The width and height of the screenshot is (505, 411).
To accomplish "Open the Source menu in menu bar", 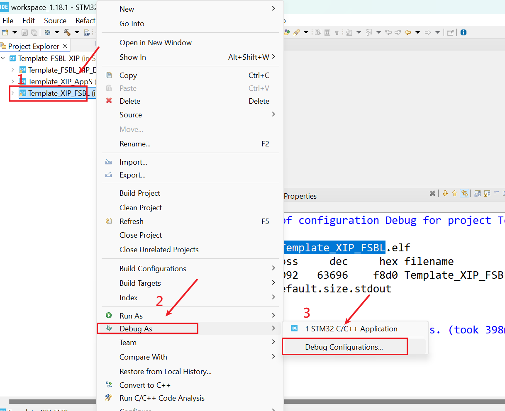I will [55, 20].
